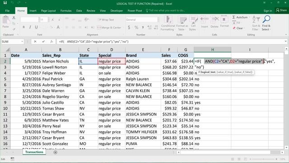Click the Format Painter brush icon
The width and height of the screenshot is (289, 163).
pyautogui.click(x=14, y=29)
